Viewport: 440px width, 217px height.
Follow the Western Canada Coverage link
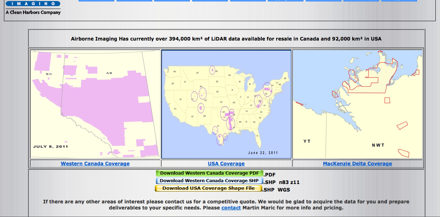(x=95, y=164)
